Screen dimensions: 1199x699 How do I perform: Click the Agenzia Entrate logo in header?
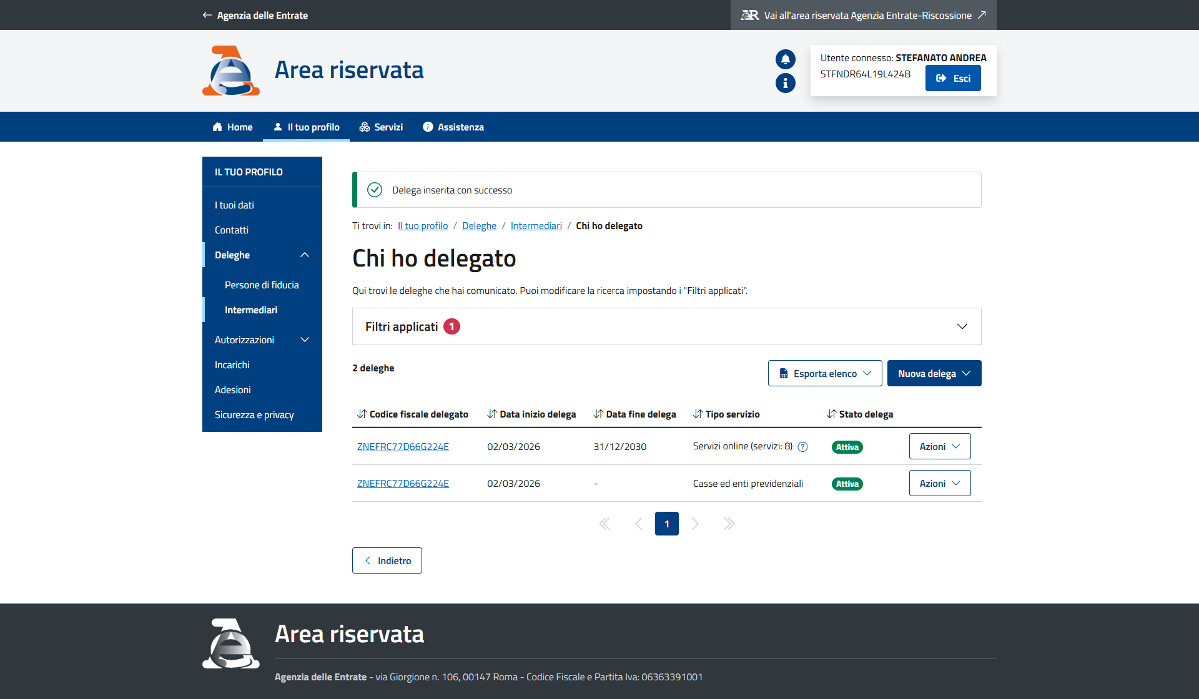pos(230,71)
